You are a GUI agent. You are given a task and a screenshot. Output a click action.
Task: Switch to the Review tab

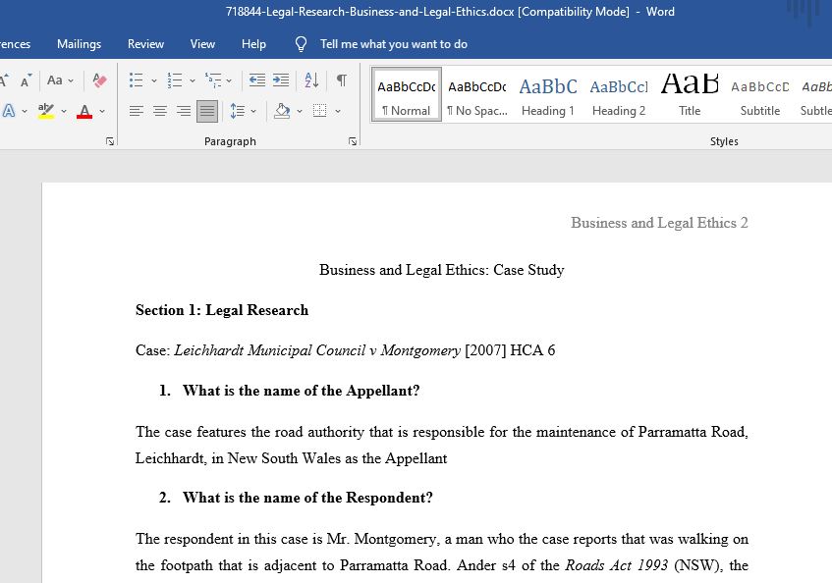[146, 44]
